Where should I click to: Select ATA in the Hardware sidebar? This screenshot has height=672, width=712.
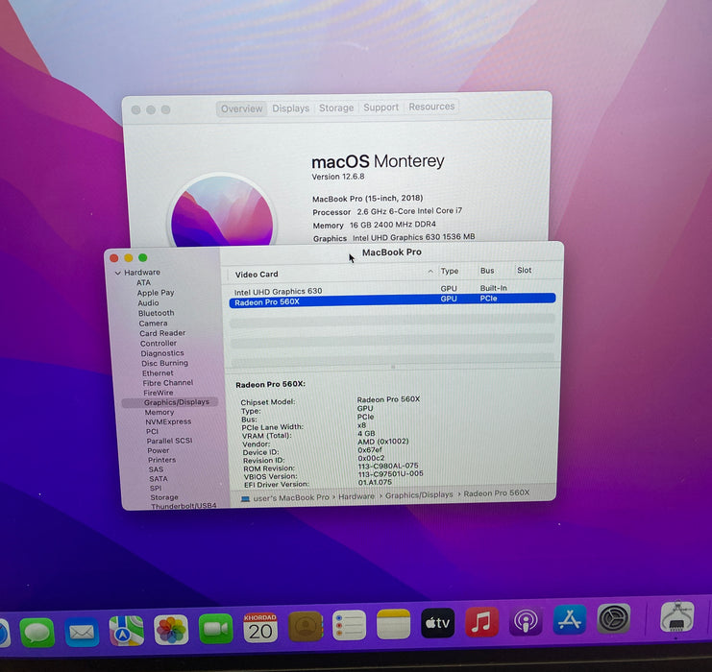(143, 282)
